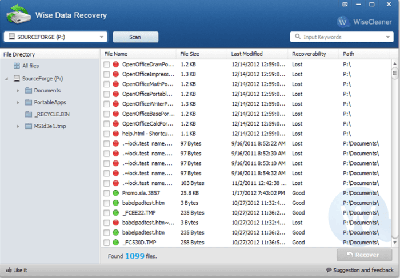Click red status dot of 103 Bytes lock file

(x=116, y=183)
